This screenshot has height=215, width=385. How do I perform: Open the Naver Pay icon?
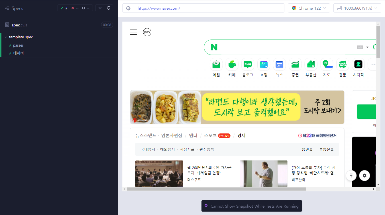point(147,32)
